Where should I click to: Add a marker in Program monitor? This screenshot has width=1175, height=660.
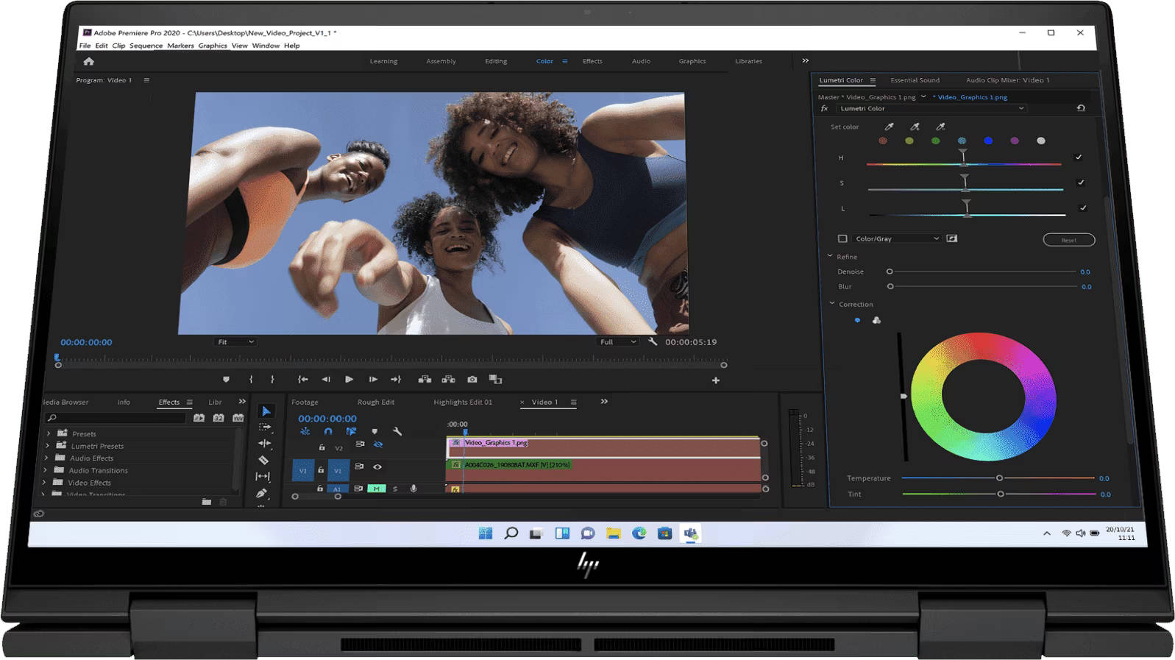[x=226, y=380]
